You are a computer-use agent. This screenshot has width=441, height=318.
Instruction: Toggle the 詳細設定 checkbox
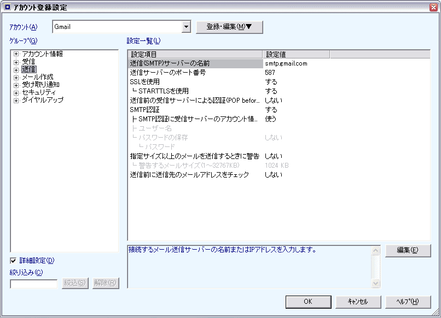point(14,261)
